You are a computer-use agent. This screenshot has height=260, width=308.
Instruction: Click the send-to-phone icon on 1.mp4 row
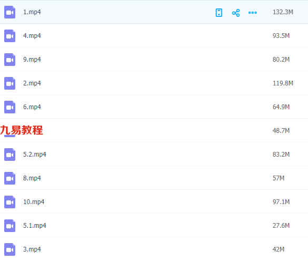(219, 13)
